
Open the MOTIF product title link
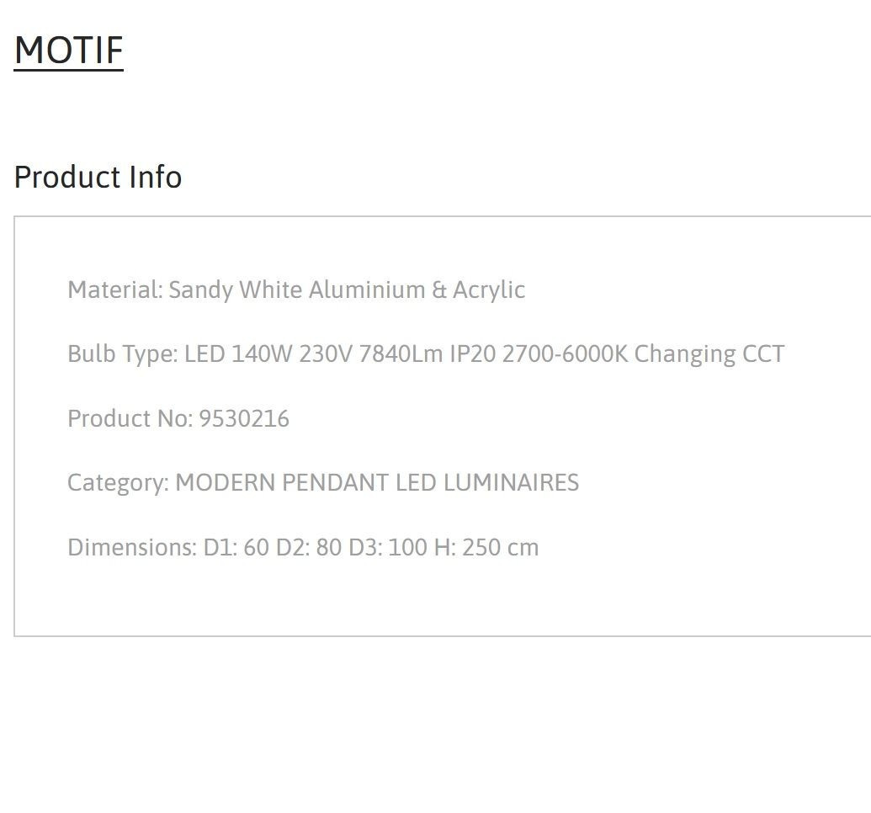click(x=68, y=50)
